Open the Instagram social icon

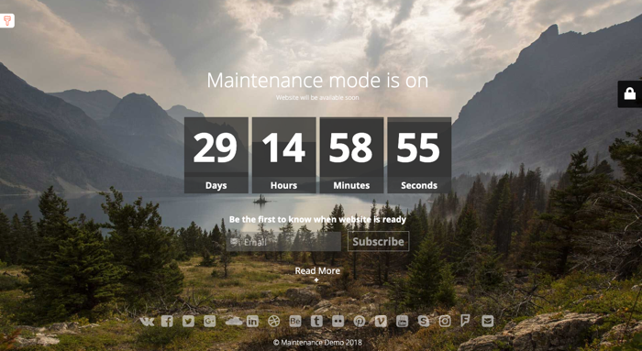445,321
